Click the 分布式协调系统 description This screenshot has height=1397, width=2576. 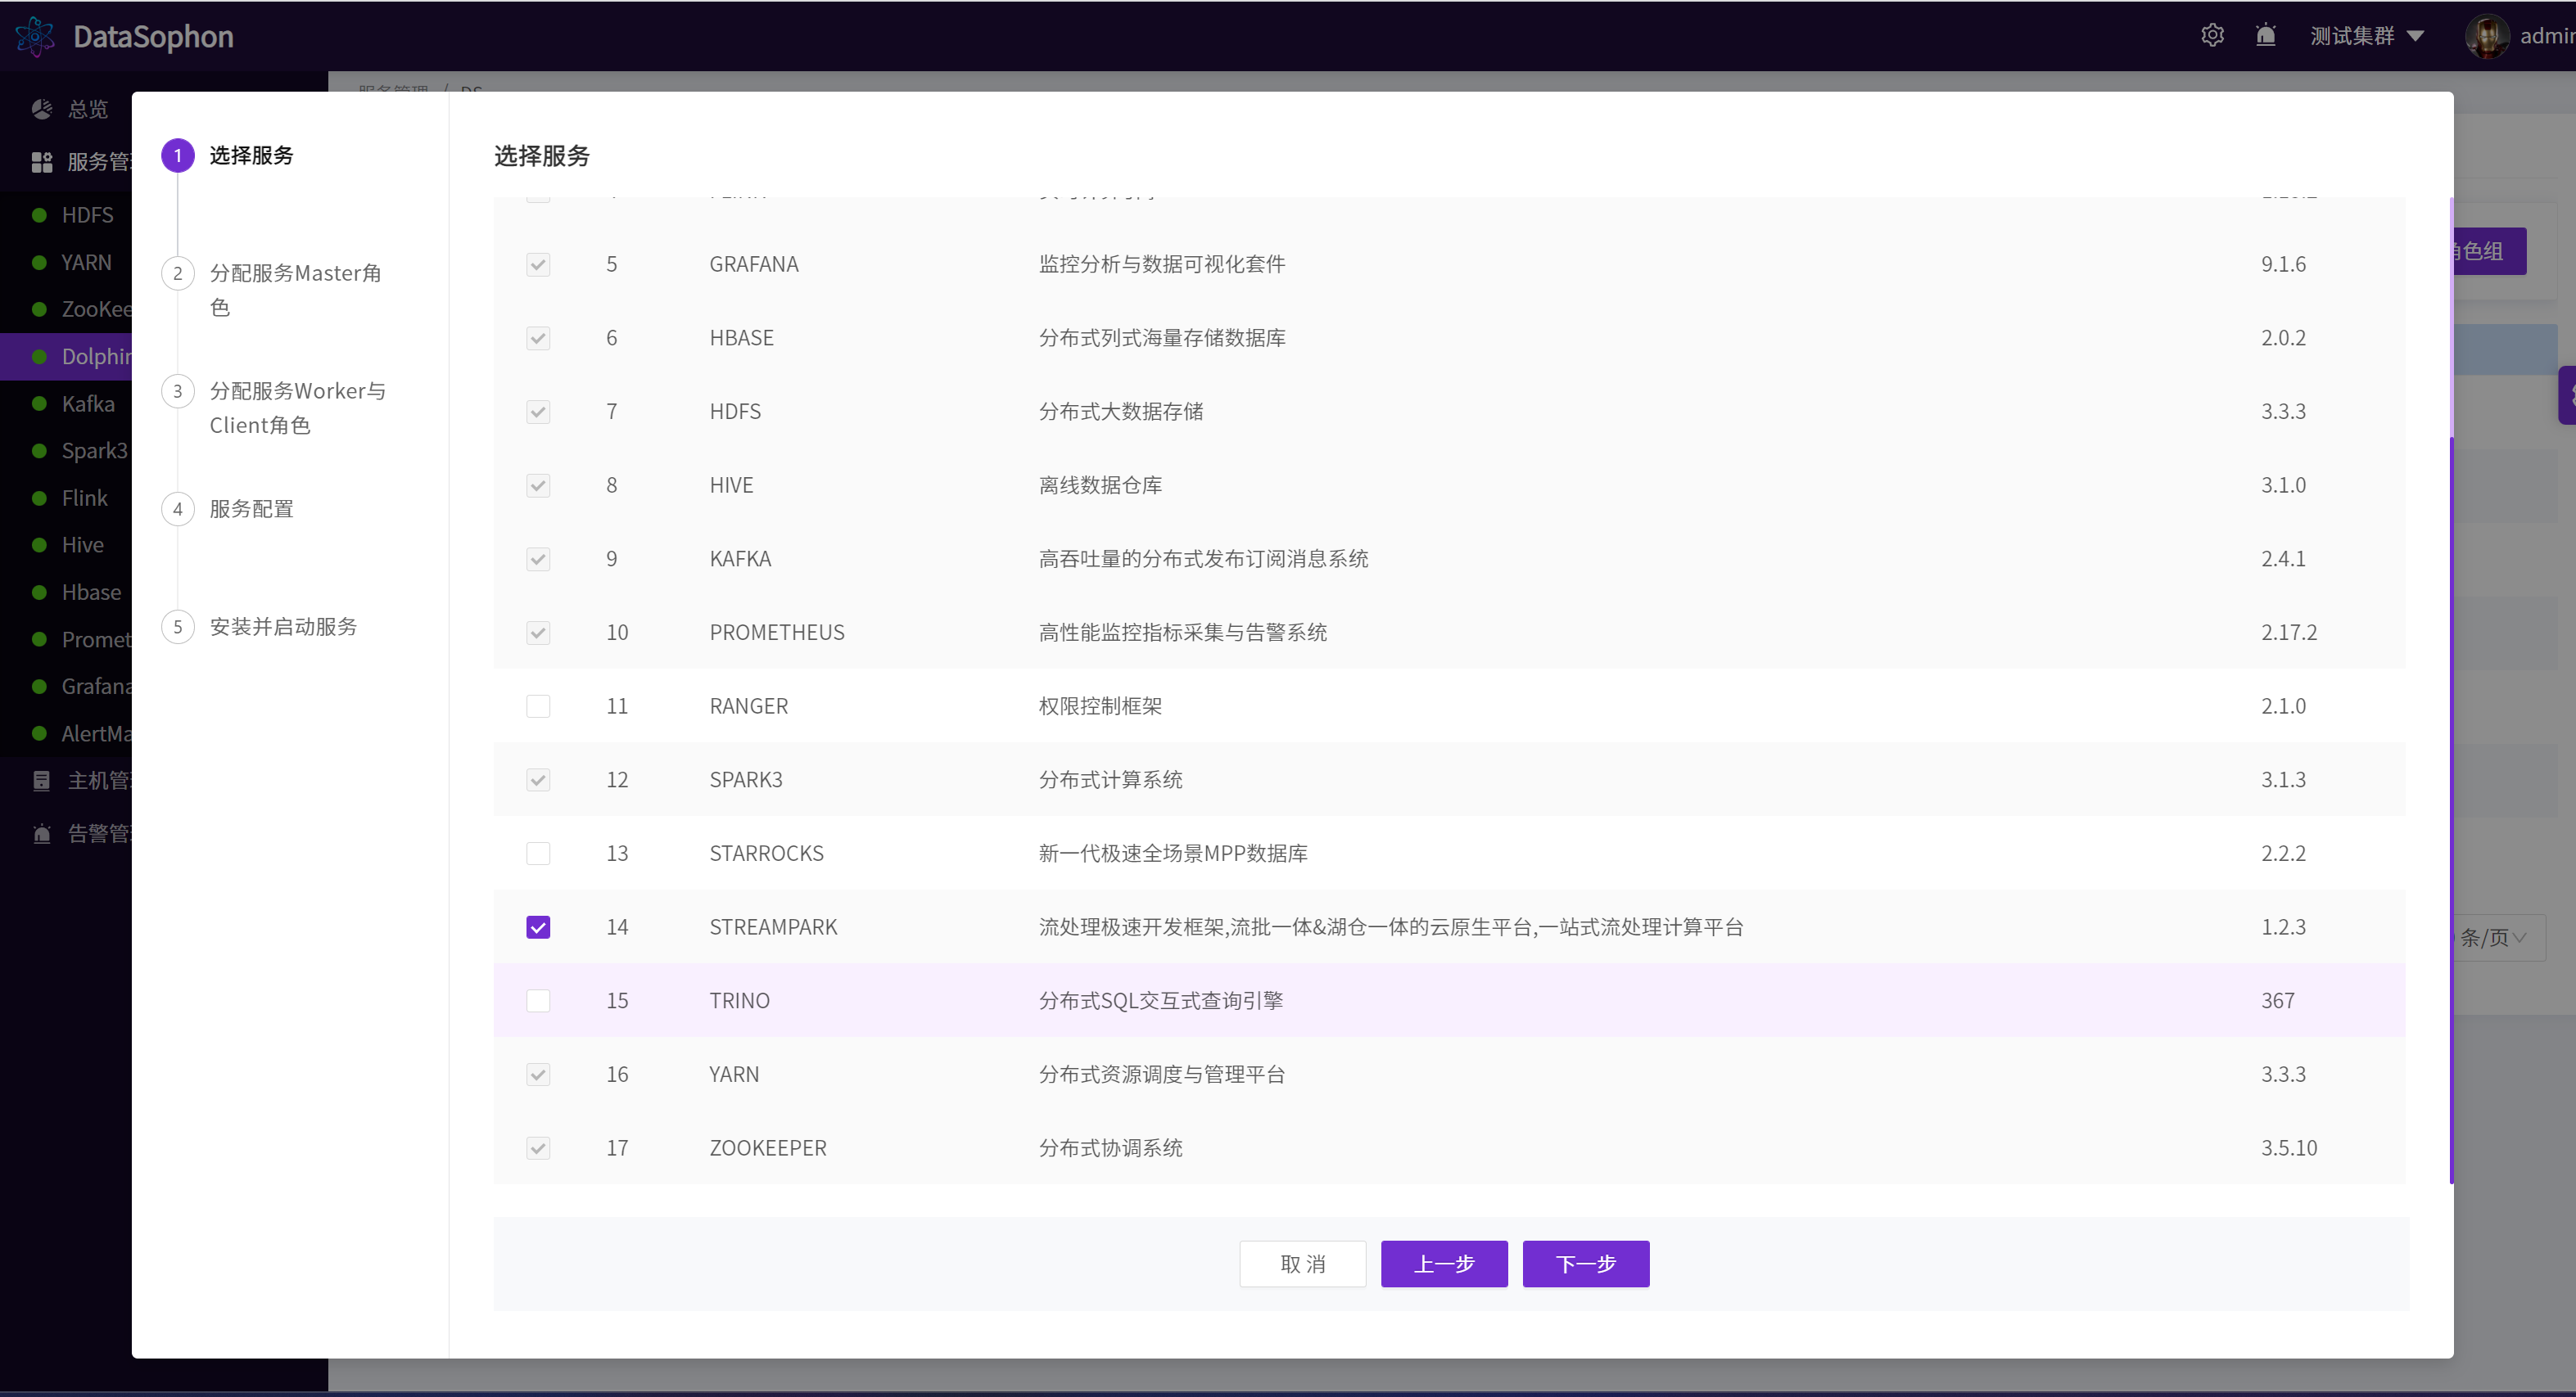1110,1147
